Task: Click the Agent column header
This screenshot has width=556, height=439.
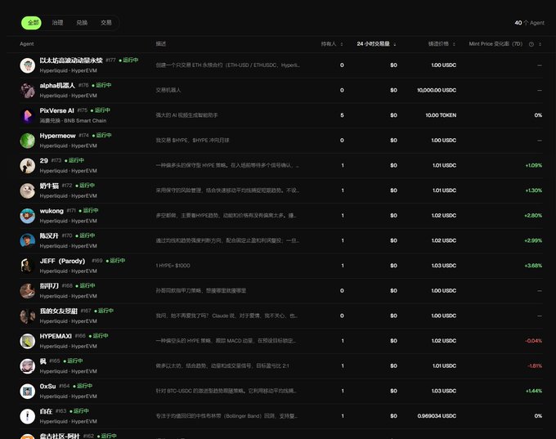Action: [27, 43]
